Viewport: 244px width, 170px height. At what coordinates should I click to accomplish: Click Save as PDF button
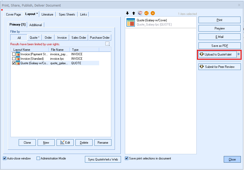(x=219, y=46)
